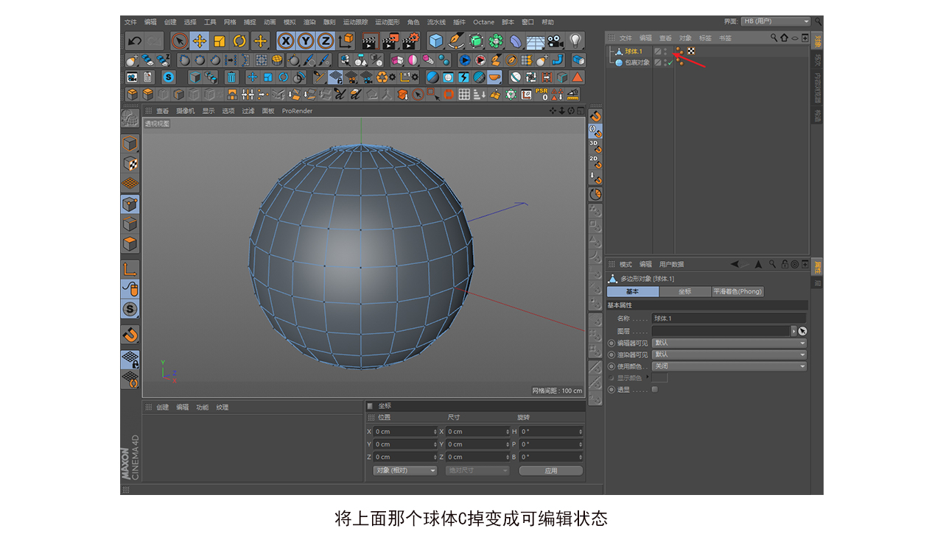The width and height of the screenshot is (943, 545).
Task: Open the 创建 main menu
Action: pyautogui.click(x=170, y=22)
